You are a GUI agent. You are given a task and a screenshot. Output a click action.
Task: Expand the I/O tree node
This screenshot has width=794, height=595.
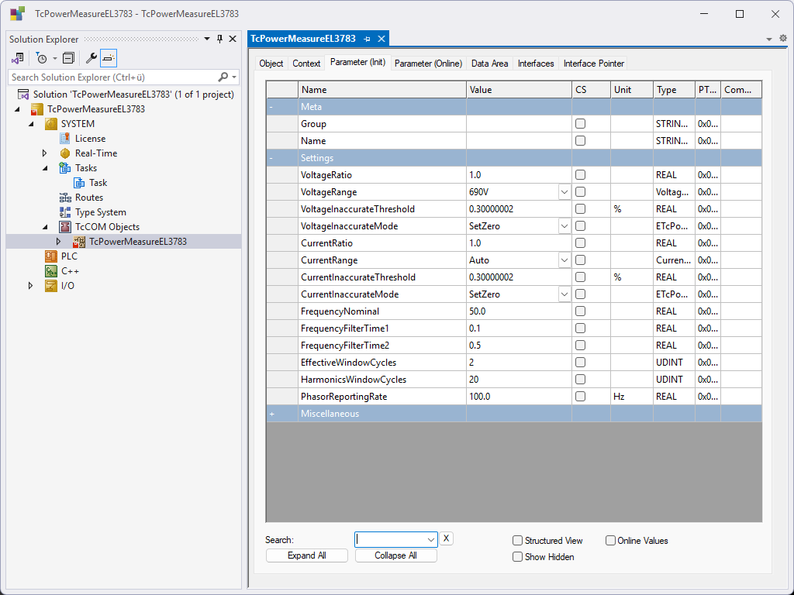(x=30, y=285)
